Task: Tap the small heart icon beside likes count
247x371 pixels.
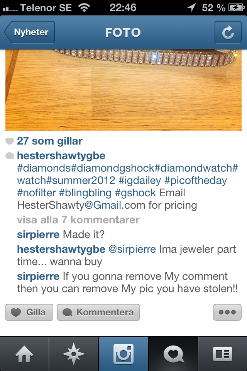Action: click(10, 141)
